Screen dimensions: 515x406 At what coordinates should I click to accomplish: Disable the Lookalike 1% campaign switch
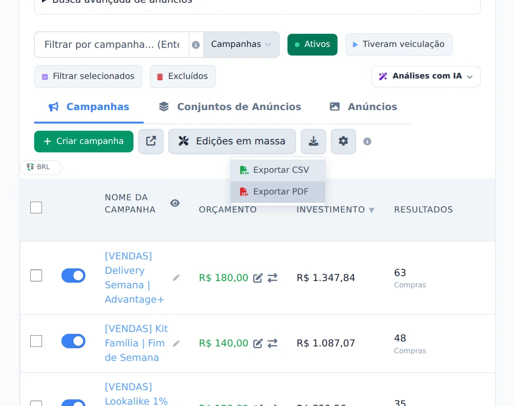[x=73, y=403]
